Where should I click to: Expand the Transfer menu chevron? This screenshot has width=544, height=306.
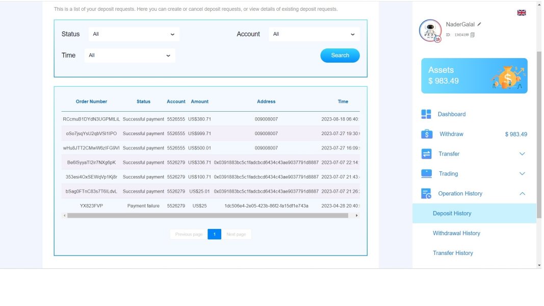click(x=522, y=154)
